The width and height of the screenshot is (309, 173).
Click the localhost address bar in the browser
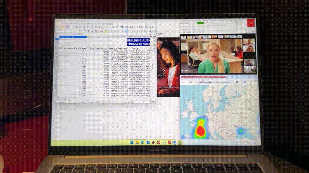tap(215, 82)
